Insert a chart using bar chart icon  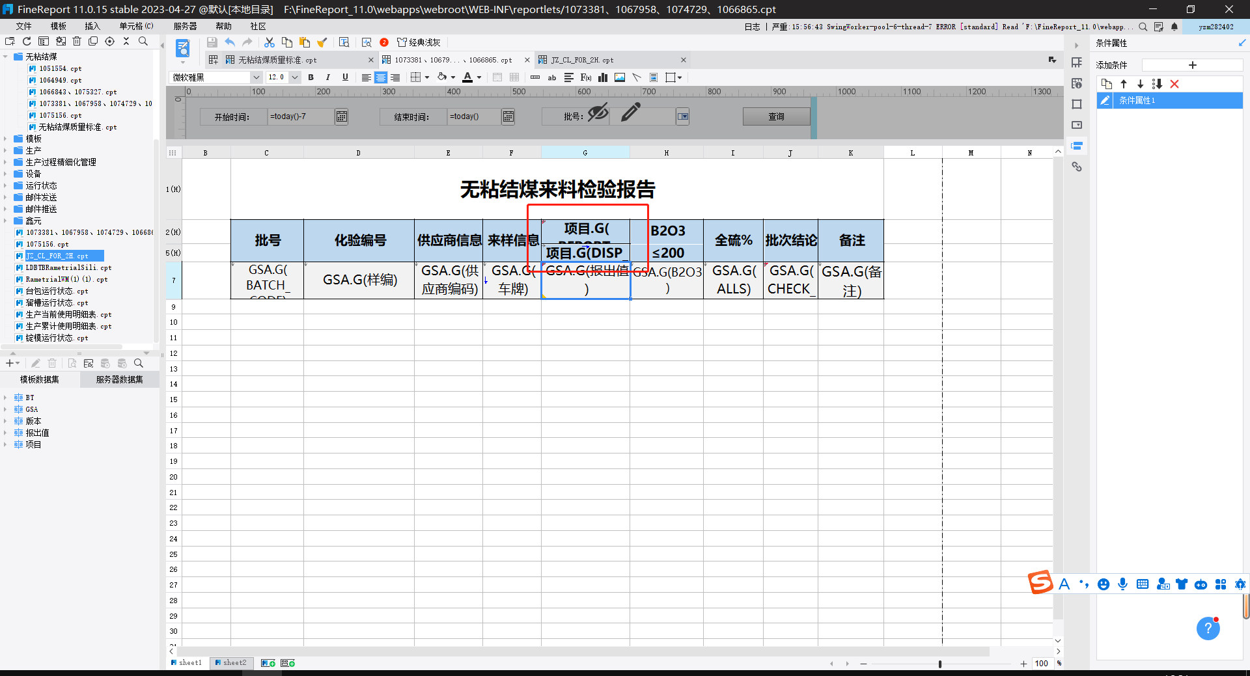603,77
